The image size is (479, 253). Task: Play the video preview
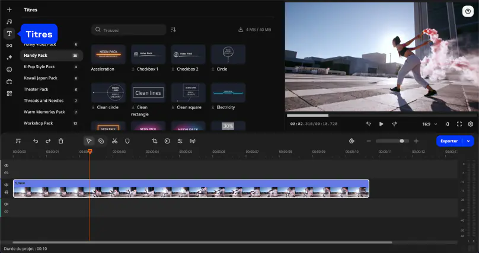click(381, 124)
